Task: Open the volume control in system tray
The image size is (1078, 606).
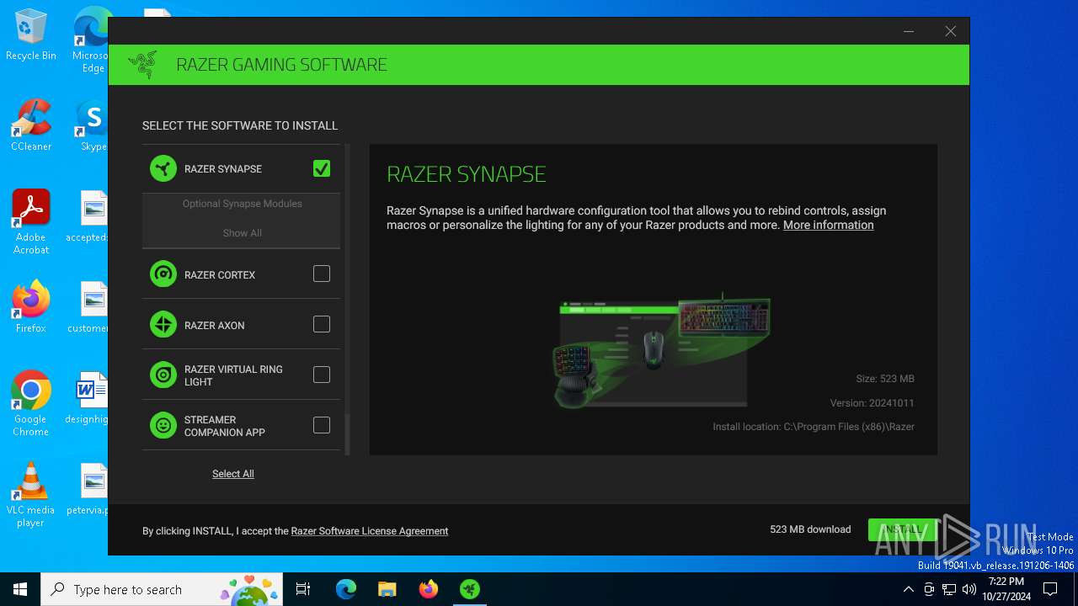Action: tap(969, 589)
